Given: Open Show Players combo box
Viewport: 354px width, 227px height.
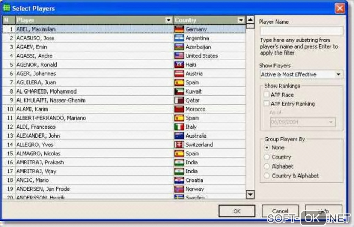Looking at the screenshot, I should pos(301,75).
